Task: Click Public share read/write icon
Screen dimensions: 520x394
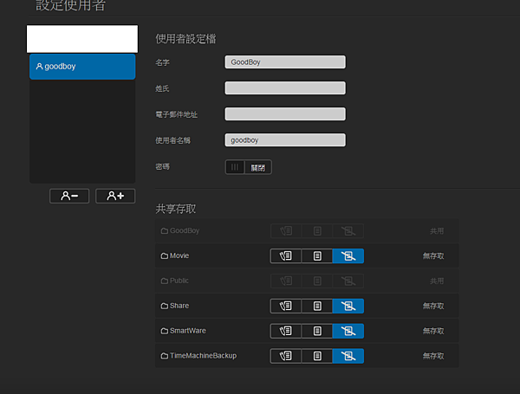Action: coord(286,281)
